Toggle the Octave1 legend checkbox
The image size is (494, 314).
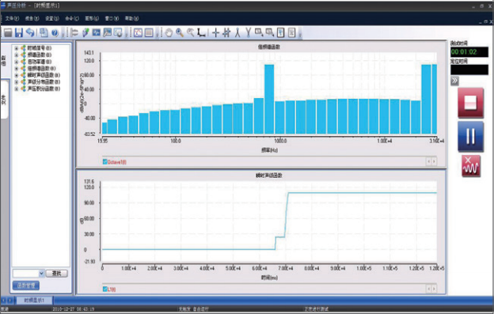click(105, 161)
